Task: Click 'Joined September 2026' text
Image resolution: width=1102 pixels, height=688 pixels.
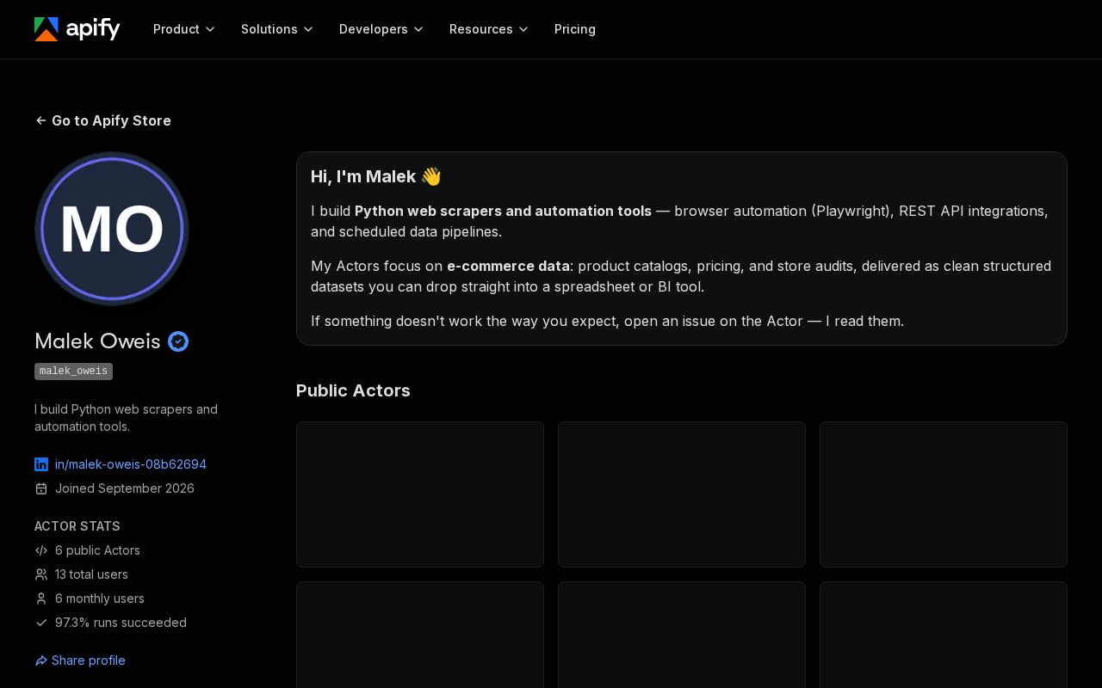Action: tap(125, 488)
